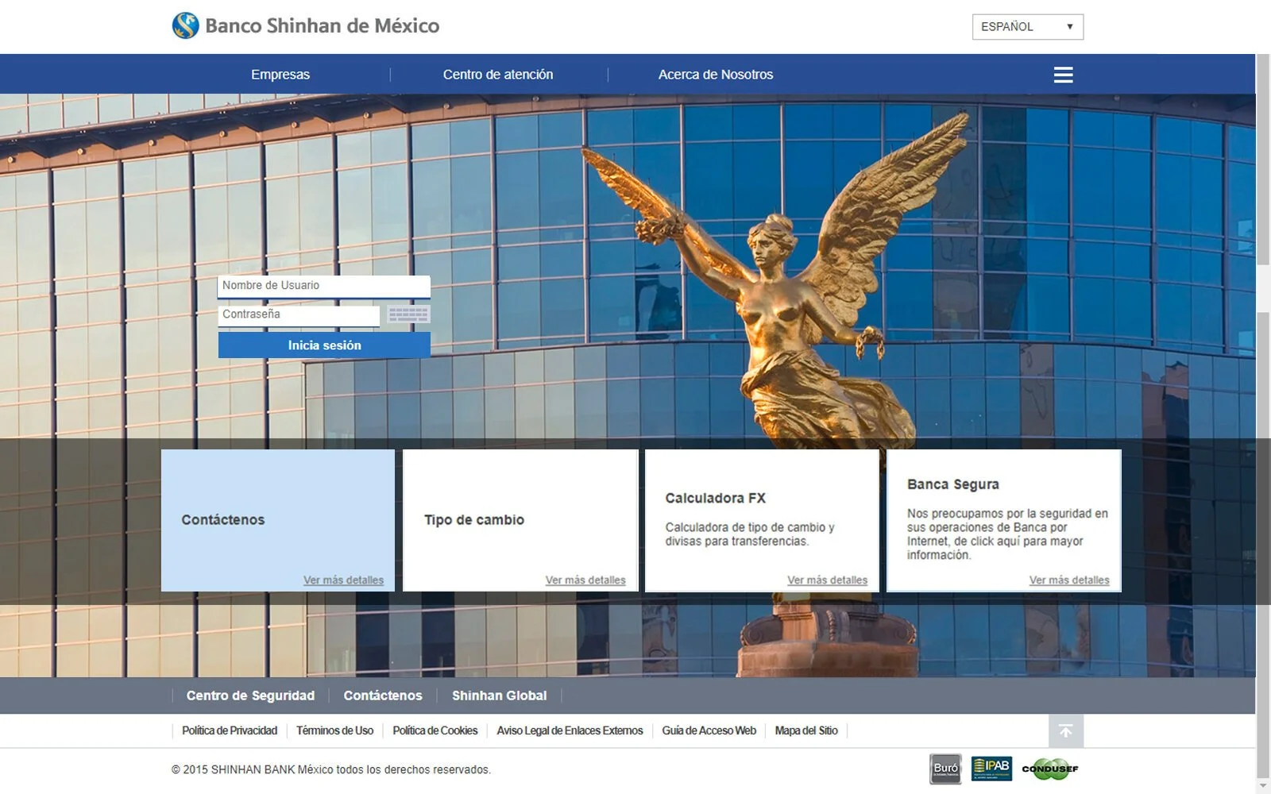Focus the Nombre de Usuario field
The image size is (1271, 794).
coord(324,286)
